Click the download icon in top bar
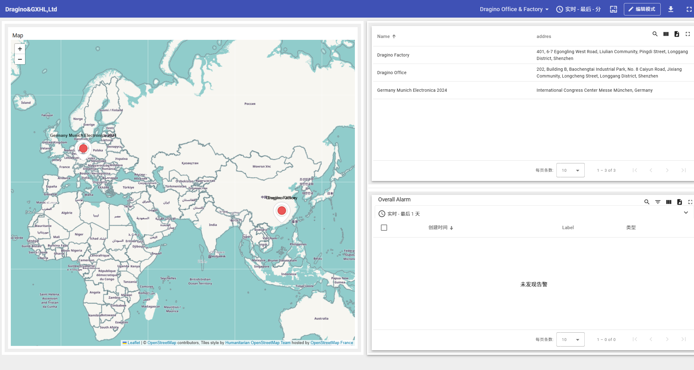The width and height of the screenshot is (694, 370). point(671,9)
